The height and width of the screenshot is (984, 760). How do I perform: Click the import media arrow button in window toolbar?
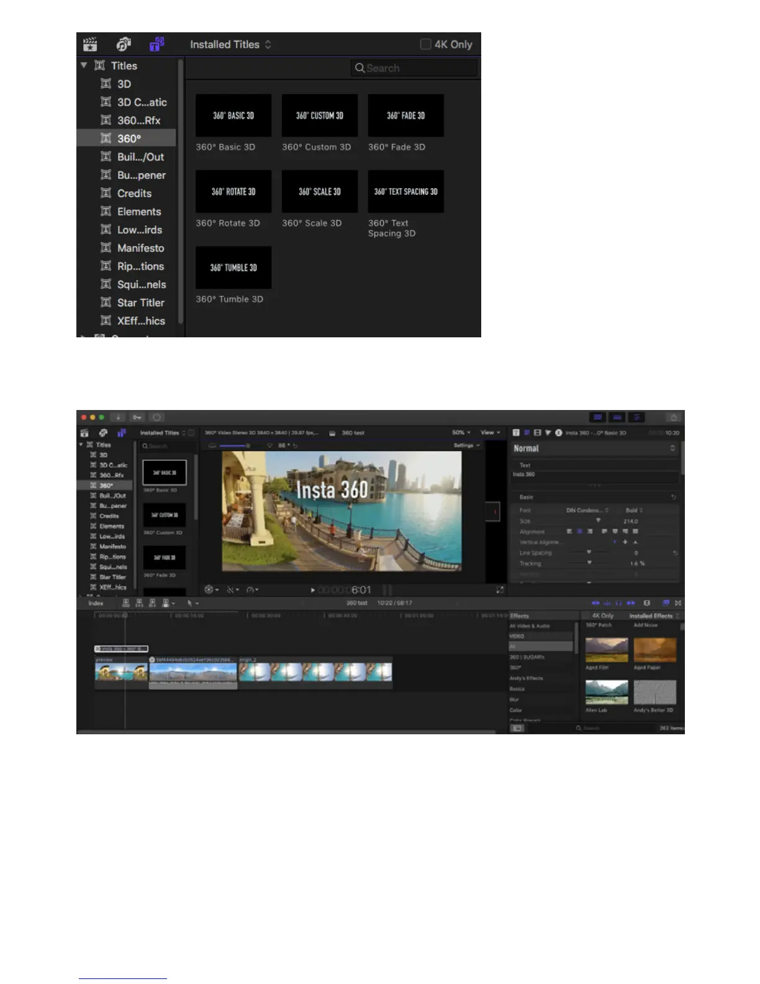click(x=119, y=417)
